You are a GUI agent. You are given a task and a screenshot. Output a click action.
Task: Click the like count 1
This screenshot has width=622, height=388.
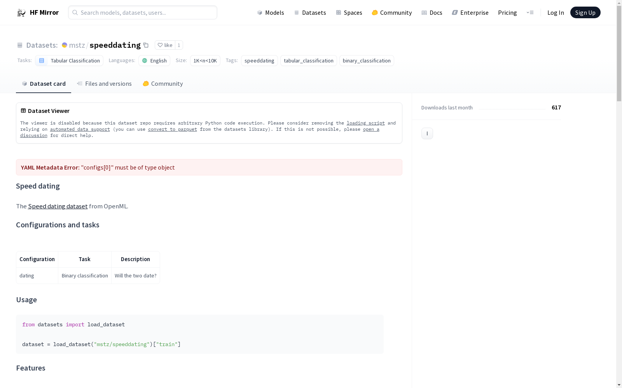point(179,45)
